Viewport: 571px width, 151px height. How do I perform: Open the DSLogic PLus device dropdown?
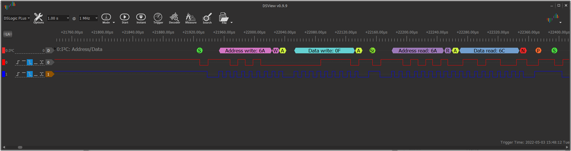coord(17,18)
